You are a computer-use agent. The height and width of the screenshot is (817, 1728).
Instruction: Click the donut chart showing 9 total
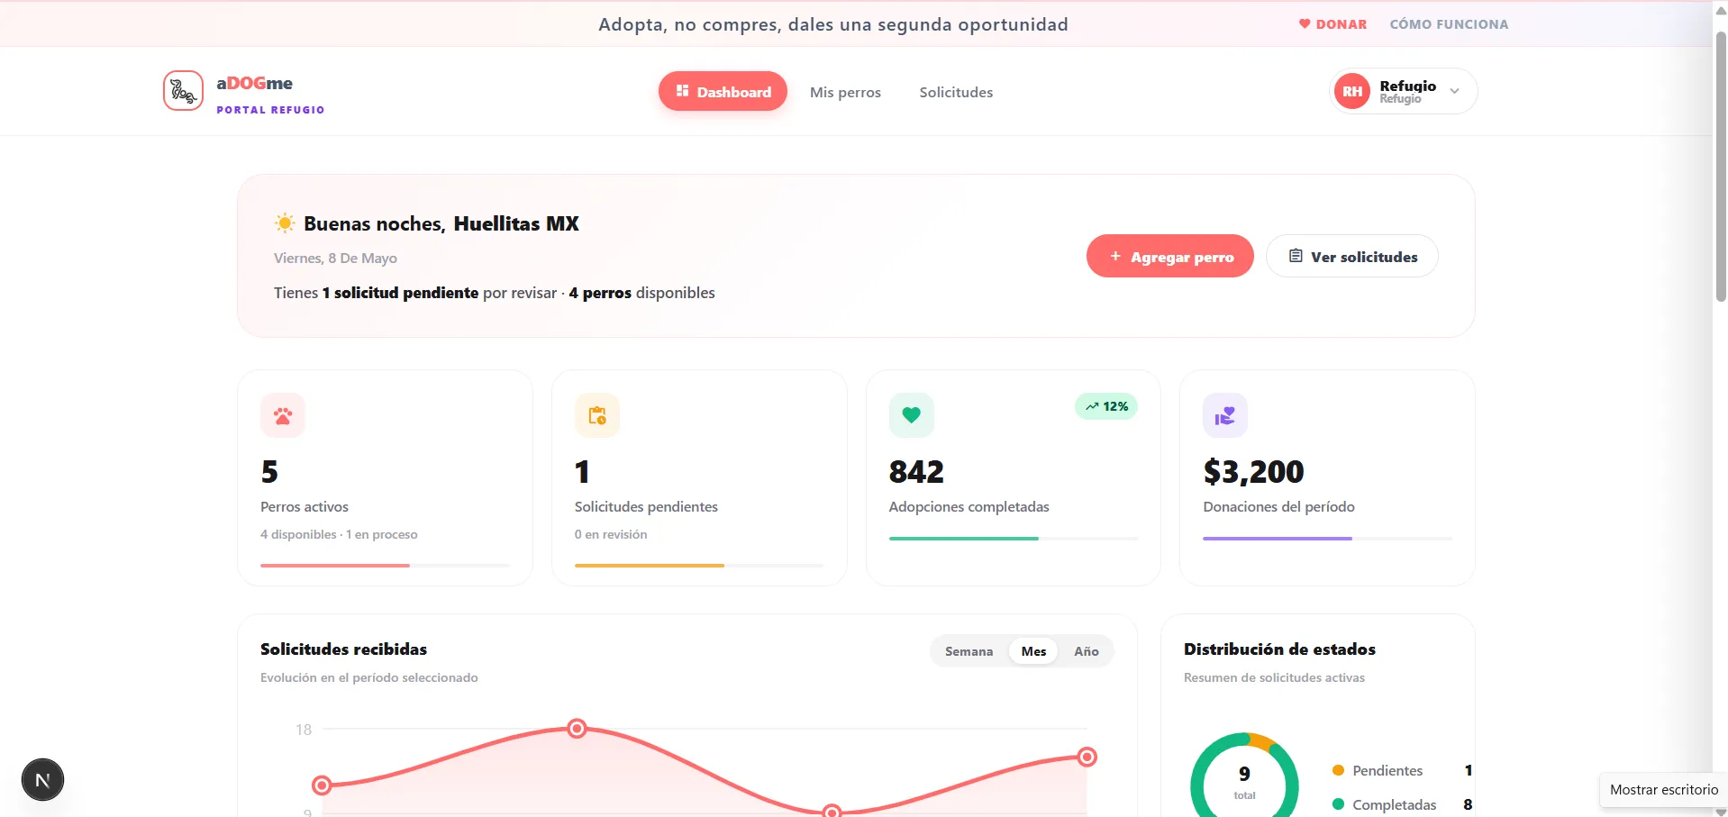point(1244,776)
